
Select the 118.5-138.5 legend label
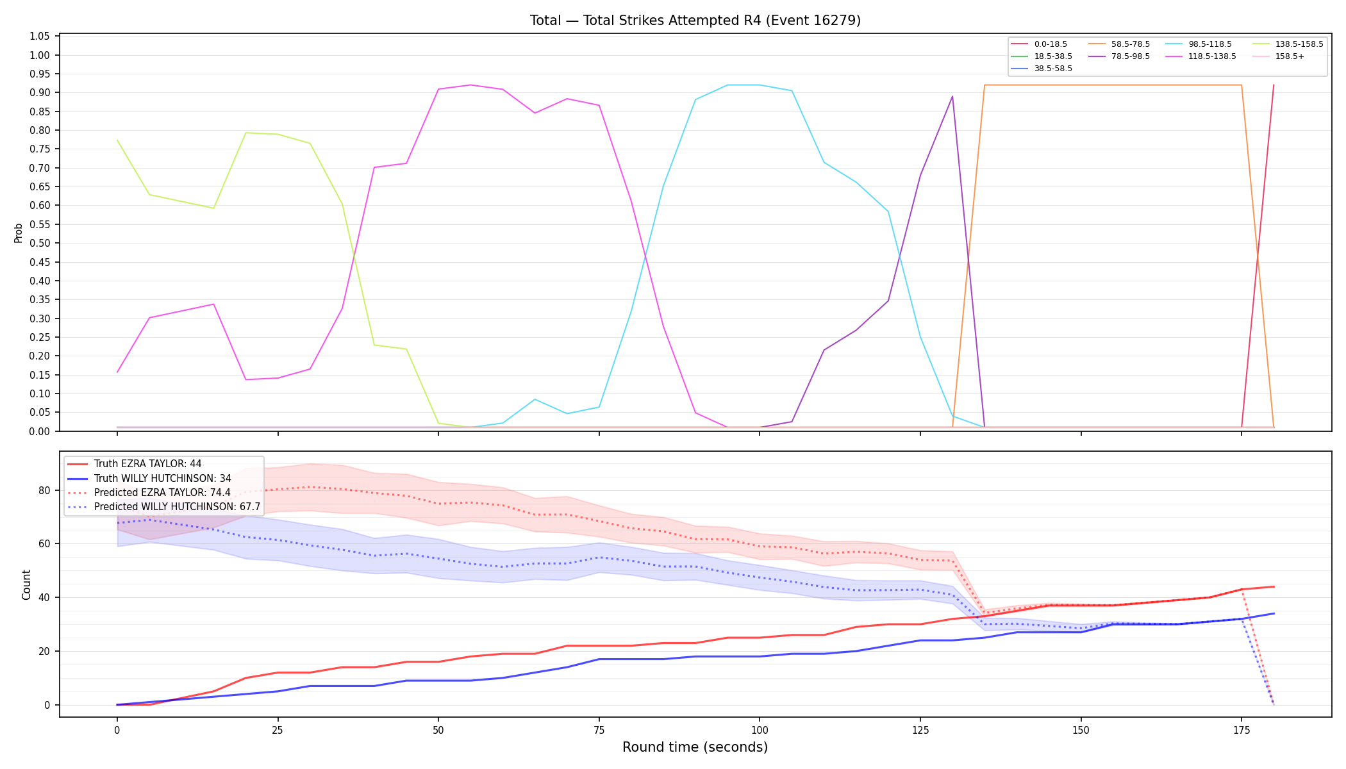coord(1212,56)
